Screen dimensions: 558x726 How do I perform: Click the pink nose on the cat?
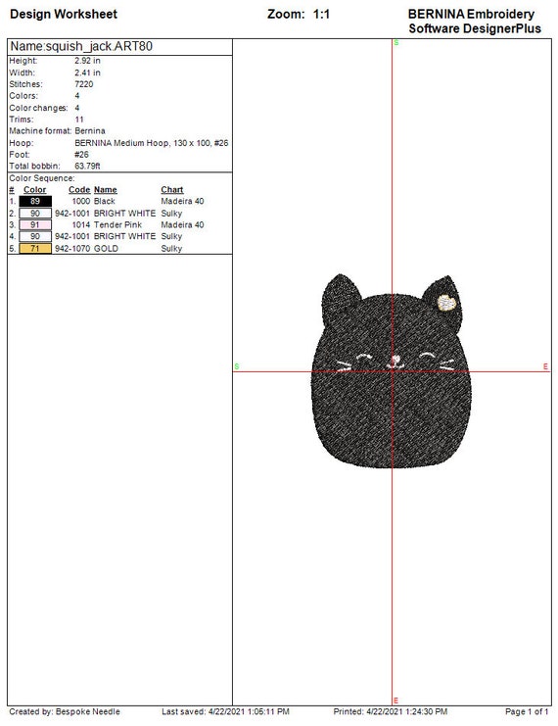pos(396,359)
